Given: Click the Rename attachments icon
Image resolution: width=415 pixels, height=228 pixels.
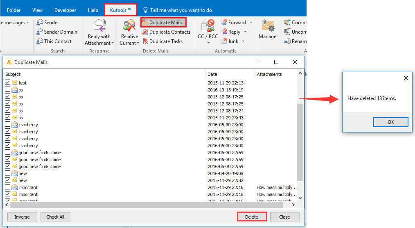Looking at the screenshot, I should 287,41.
